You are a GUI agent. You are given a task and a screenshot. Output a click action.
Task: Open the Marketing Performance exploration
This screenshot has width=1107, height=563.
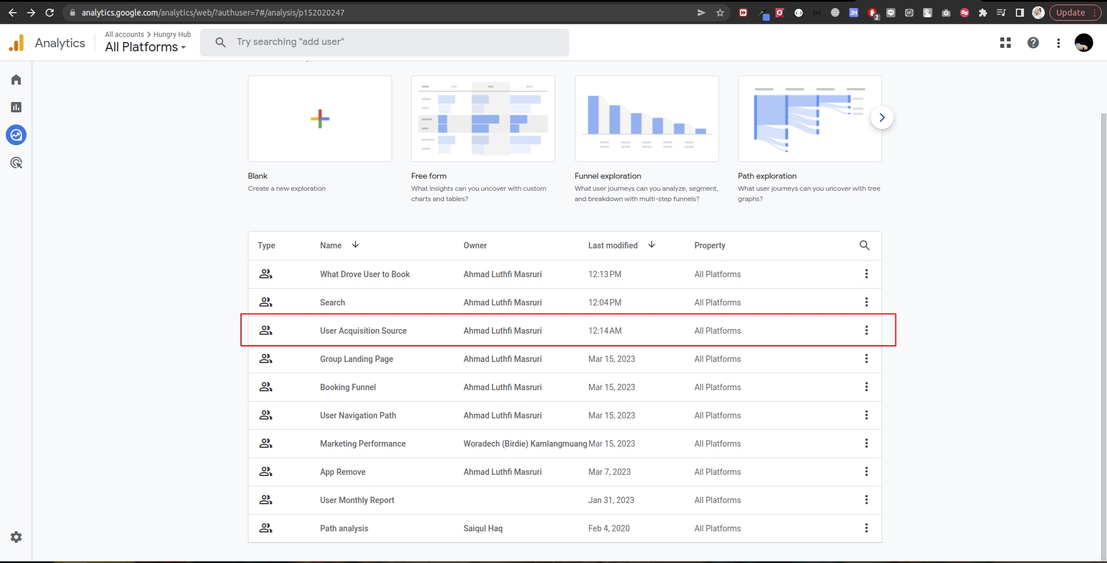tap(363, 444)
